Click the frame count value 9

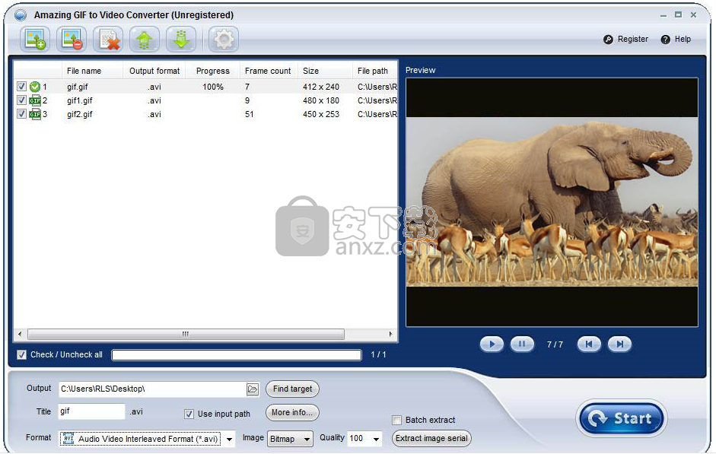tap(247, 100)
